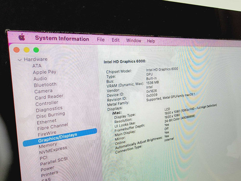Image resolution: width=241 pixels, height=181 pixels.
Task: Click the 'iMac:' display heading
Action: [x=117, y=113]
